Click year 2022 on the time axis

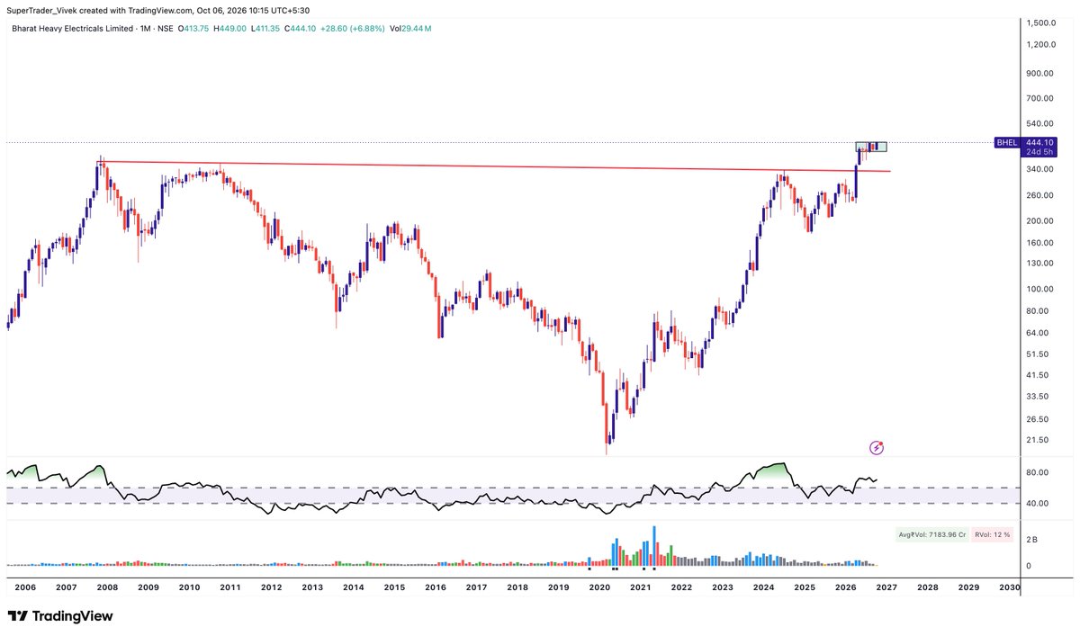click(681, 587)
